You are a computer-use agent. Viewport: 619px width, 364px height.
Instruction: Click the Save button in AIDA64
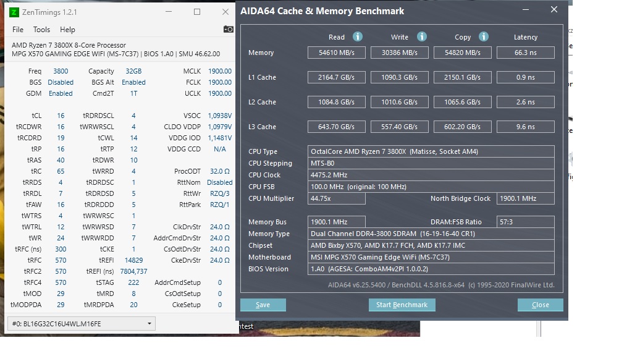(x=263, y=305)
